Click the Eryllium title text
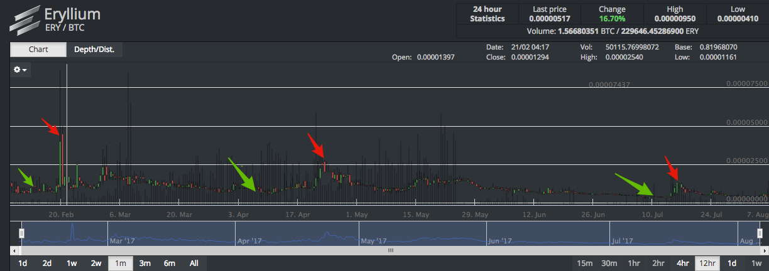The width and height of the screenshot is (769, 271). pyautogui.click(x=72, y=14)
